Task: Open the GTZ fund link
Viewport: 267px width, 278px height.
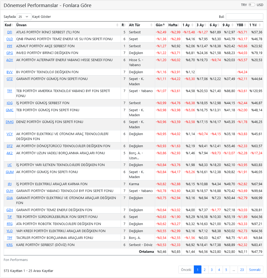Action: coord(10,79)
